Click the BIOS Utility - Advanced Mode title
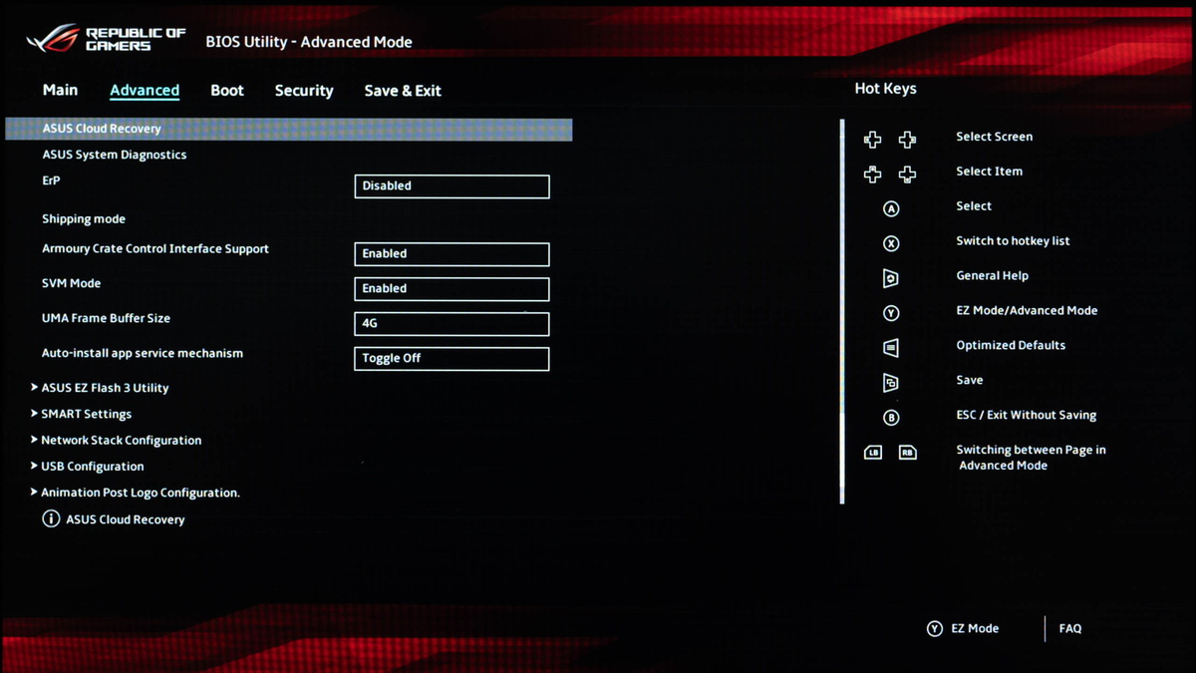 tap(308, 42)
